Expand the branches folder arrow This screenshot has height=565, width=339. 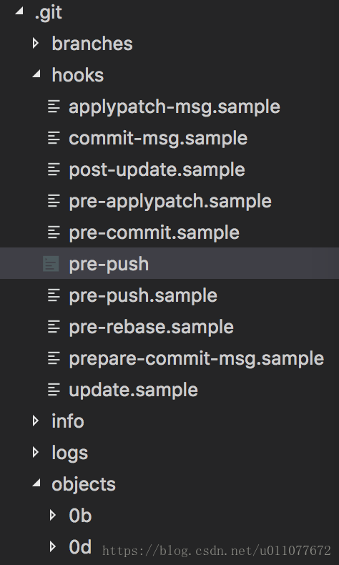tap(36, 44)
